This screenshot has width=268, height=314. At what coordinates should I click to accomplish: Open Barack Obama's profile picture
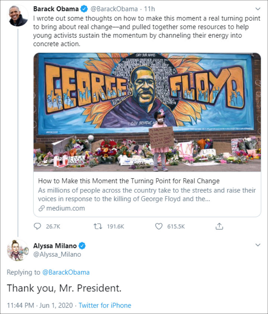coord(18,16)
